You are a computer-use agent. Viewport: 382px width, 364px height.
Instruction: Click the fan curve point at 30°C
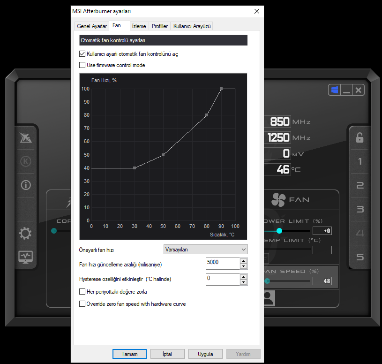click(135, 168)
